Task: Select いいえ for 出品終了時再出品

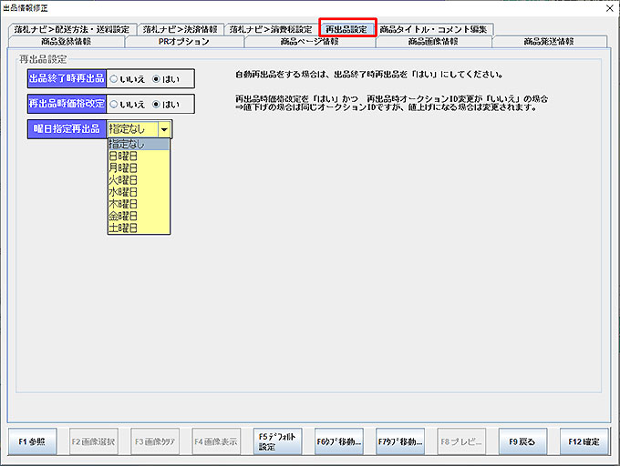Action: 128,79
